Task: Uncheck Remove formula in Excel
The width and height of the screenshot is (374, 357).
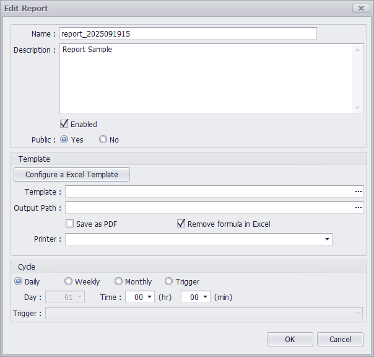Action: pyautogui.click(x=181, y=224)
